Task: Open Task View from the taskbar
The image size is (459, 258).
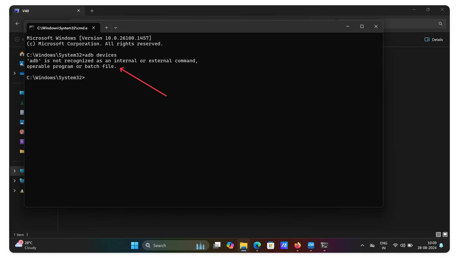Action: [217, 245]
